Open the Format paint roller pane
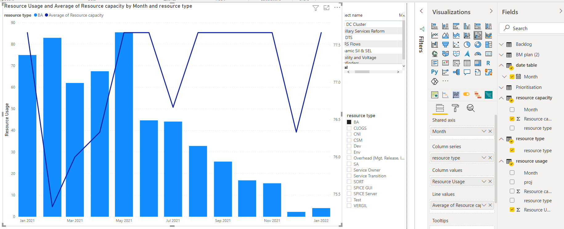 (x=455, y=108)
